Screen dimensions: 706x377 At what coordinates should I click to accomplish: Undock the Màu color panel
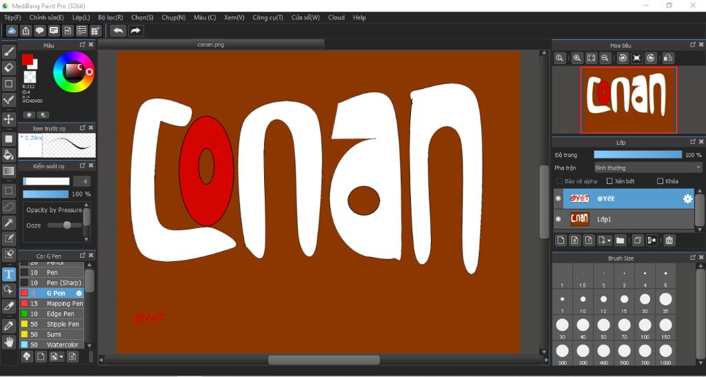pyautogui.click(x=83, y=45)
